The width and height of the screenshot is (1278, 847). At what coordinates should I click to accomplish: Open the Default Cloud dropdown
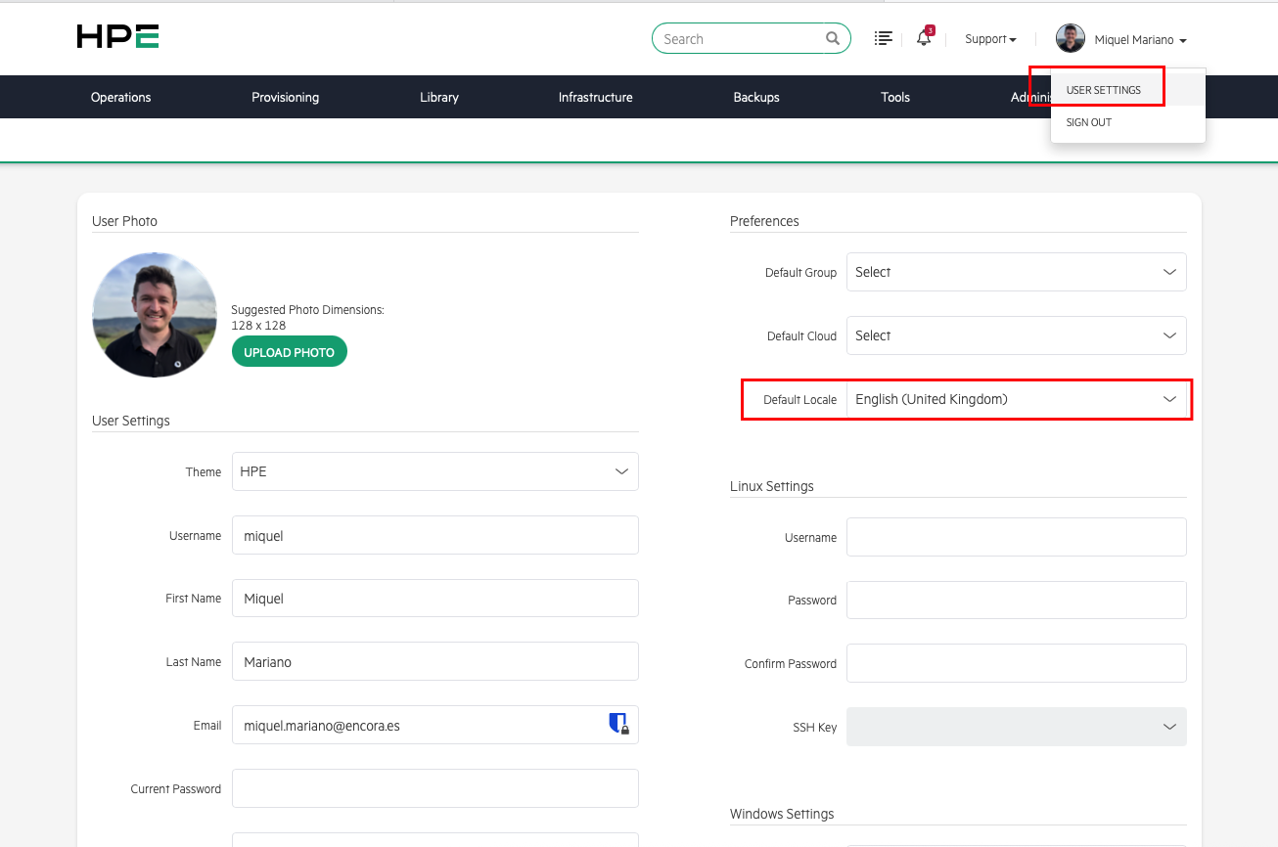(1016, 335)
